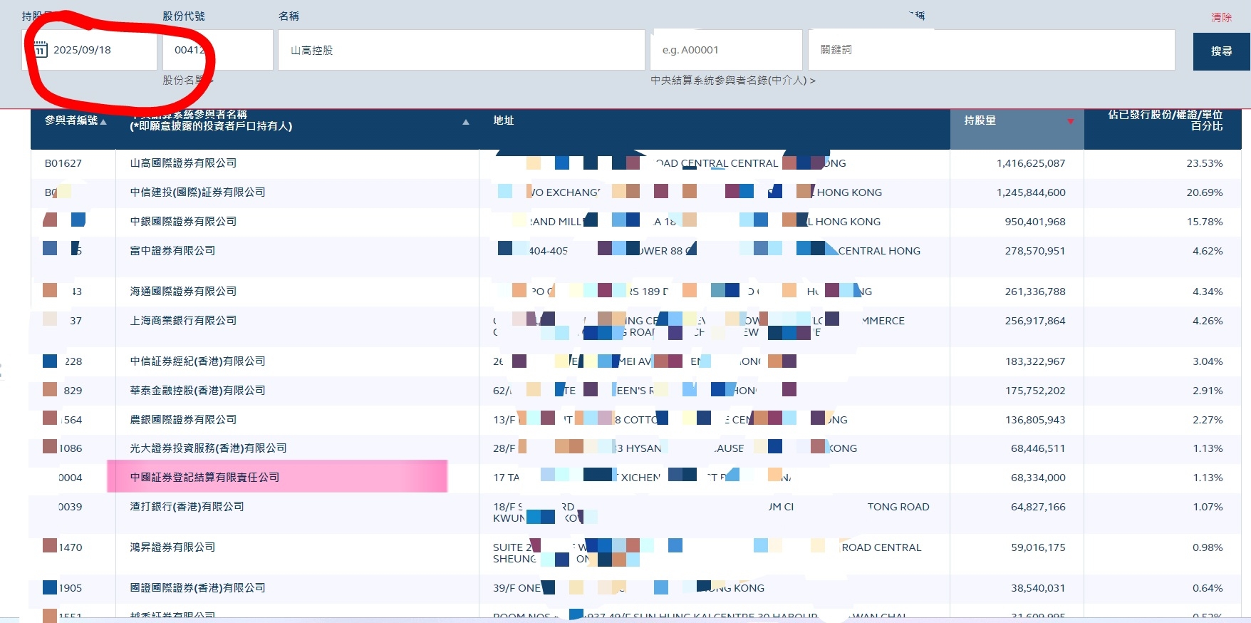The image size is (1251, 623).
Task: Click percentage value 2.27%
Action: 1208,420
